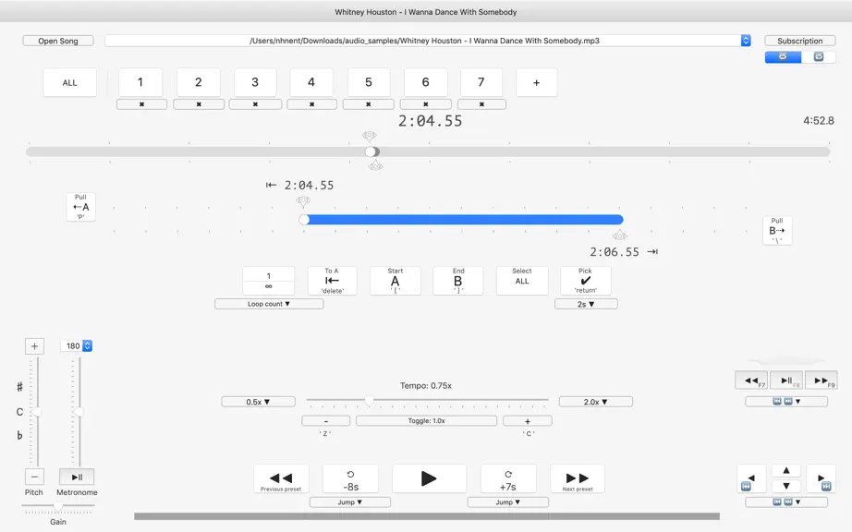Viewport: 852px width, 532px height.
Task: Click the Pick checkmark button
Action: click(x=585, y=281)
